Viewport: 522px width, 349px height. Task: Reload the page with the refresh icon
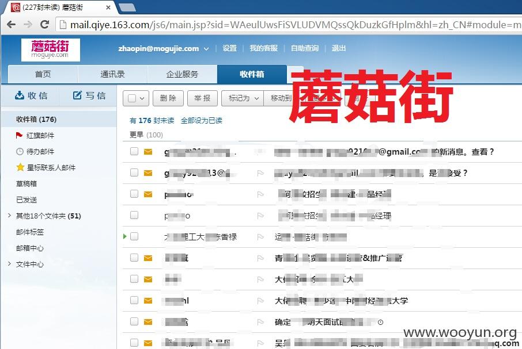tap(44, 24)
